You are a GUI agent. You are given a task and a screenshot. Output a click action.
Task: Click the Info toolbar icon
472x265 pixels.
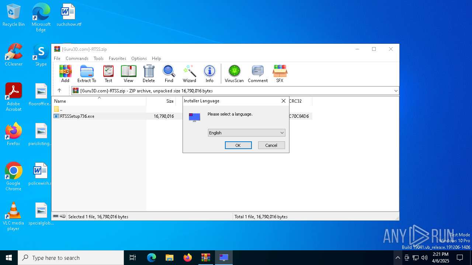pyautogui.click(x=209, y=74)
